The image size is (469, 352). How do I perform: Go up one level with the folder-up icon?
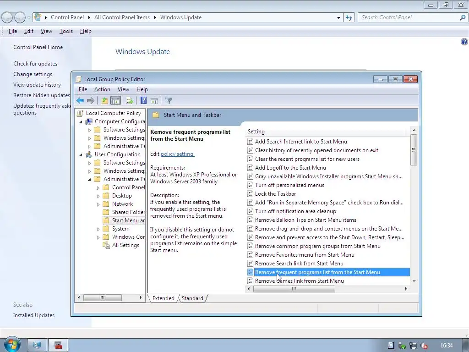click(x=105, y=100)
